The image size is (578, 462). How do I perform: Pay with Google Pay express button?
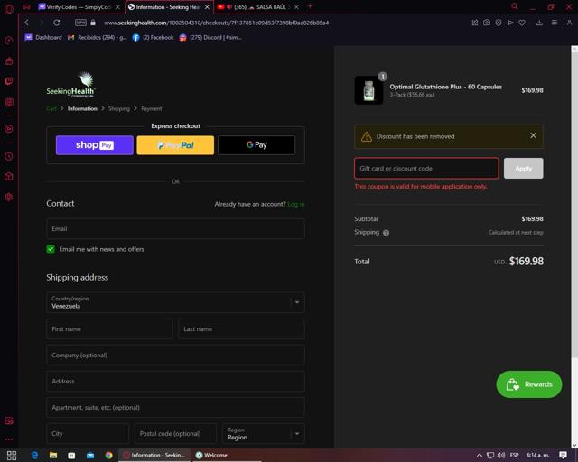point(256,145)
